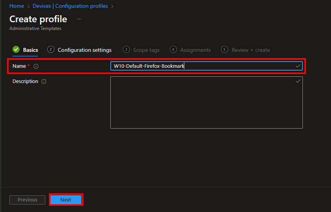The image size is (331, 212).
Task: Click the validation checkmark in Description box
Action: tap(298, 81)
